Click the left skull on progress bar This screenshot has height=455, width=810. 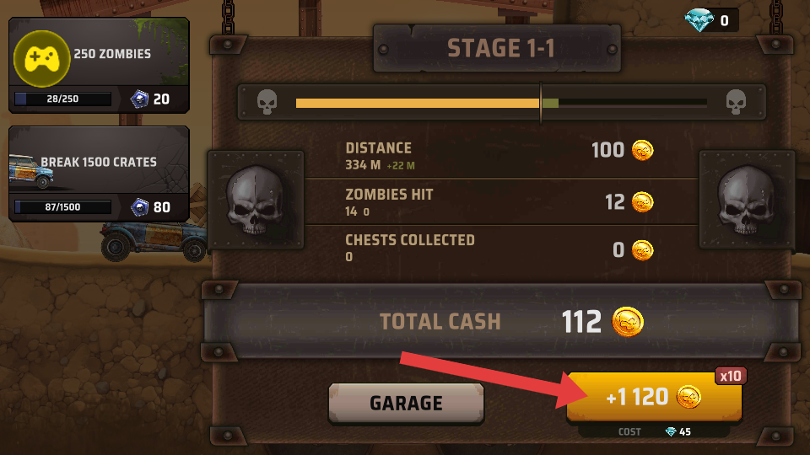point(267,102)
